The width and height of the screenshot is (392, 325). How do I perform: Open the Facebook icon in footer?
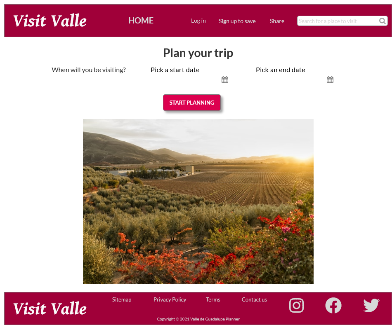pos(333,305)
